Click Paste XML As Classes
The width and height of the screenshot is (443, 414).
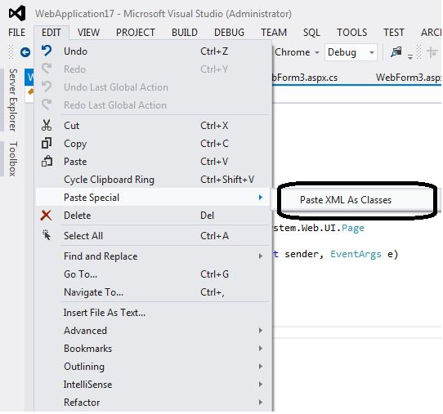346,200
